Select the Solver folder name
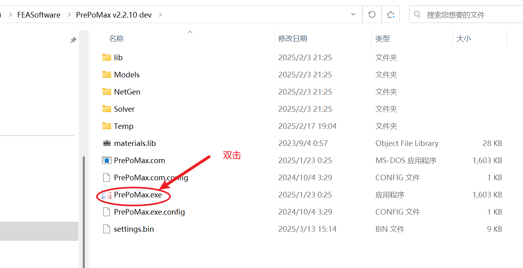The image size is (523, 268). (124, 109)
